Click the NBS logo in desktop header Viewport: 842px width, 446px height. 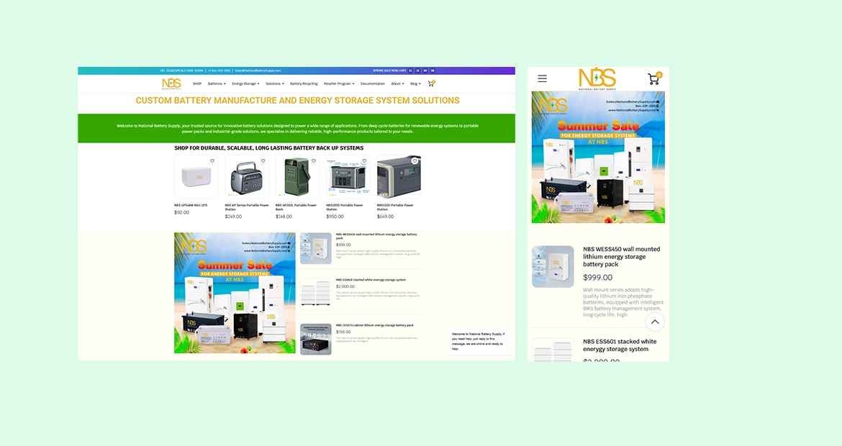click(171, 83)
